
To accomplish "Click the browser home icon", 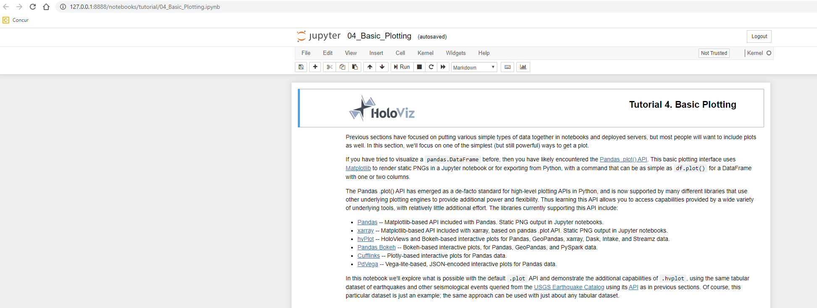I will click(x=46, y=7).
